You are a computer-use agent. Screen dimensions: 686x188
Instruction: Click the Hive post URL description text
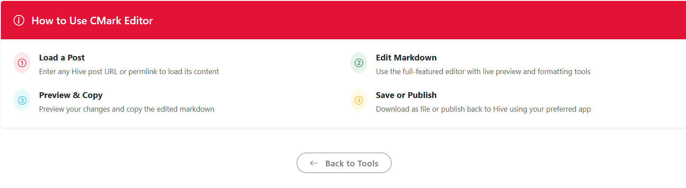click(x=129, y=71)
